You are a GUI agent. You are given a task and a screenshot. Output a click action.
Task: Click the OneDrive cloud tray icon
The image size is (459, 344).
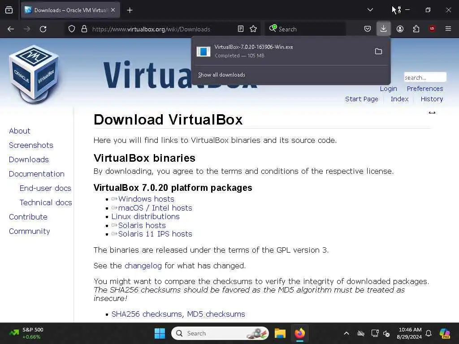pos(361,333)
